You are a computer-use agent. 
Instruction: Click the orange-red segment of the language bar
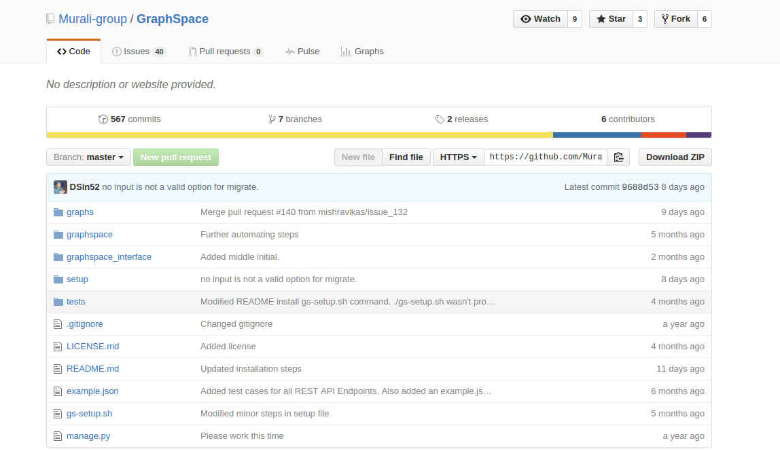[664, 135]
